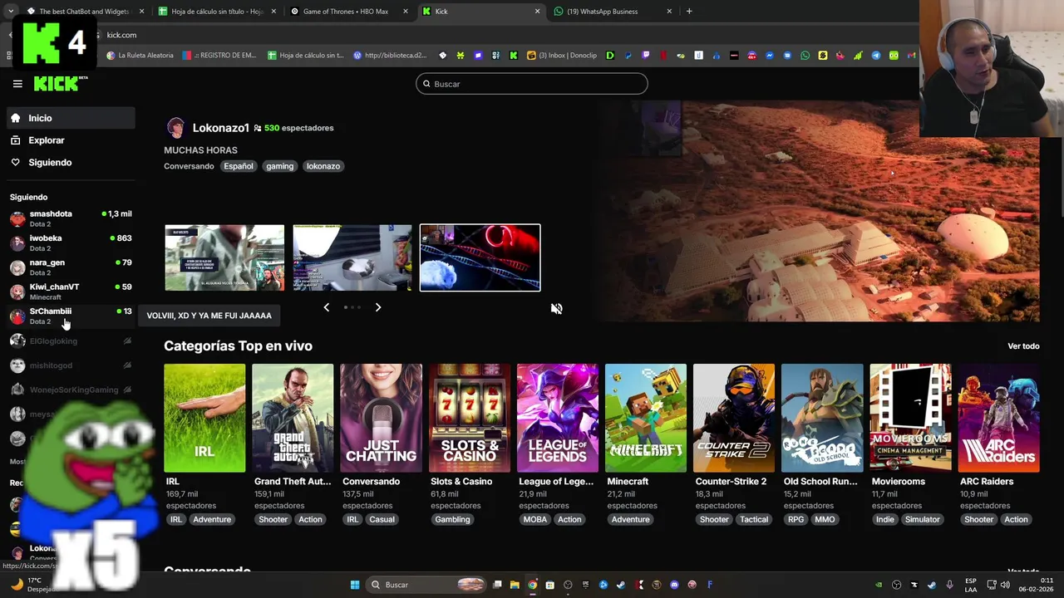Image resolution: width=1064 pixels, height=598 pixels.
Task: Open Explorar in the sidebar
Action: [x=71, y=140]
